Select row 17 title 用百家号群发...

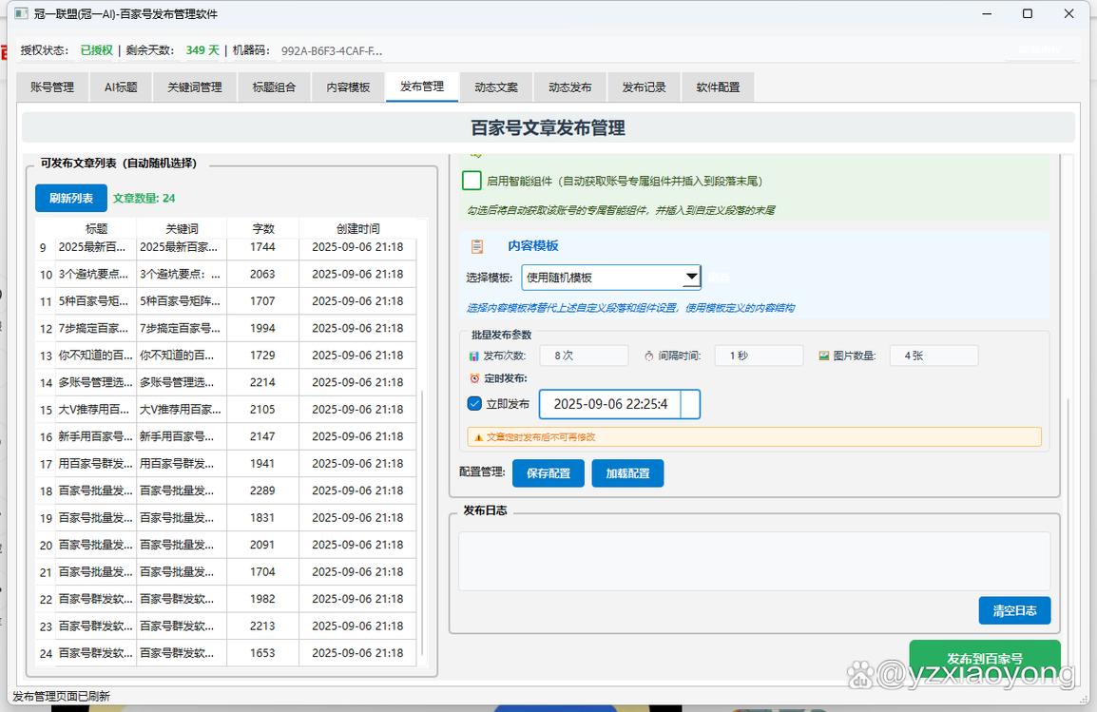pos(96,464)
